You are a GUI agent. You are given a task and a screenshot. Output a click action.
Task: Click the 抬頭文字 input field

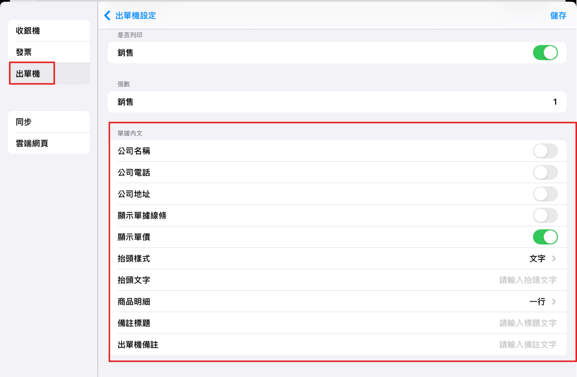tap(337, 280)
